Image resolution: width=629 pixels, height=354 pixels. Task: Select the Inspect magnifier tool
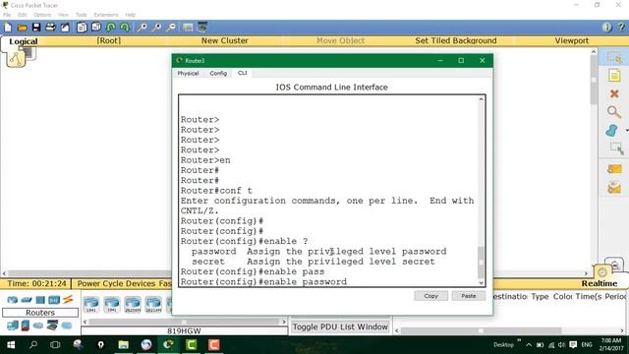click(x=613, y=112)
